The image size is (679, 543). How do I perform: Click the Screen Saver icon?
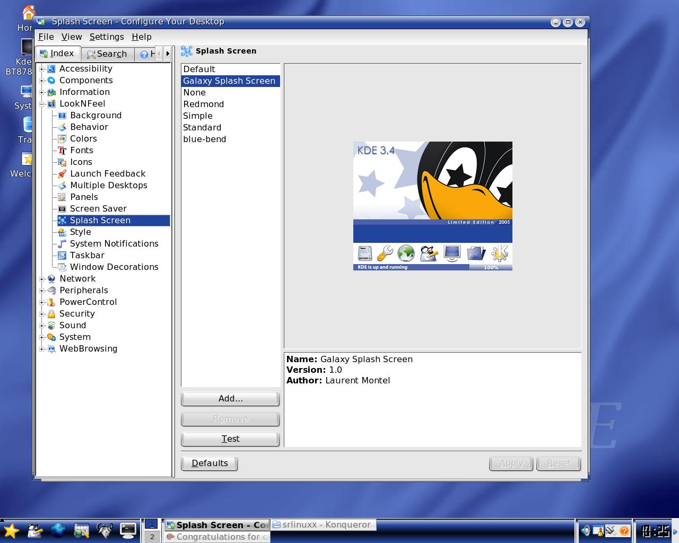coord(62,209)
